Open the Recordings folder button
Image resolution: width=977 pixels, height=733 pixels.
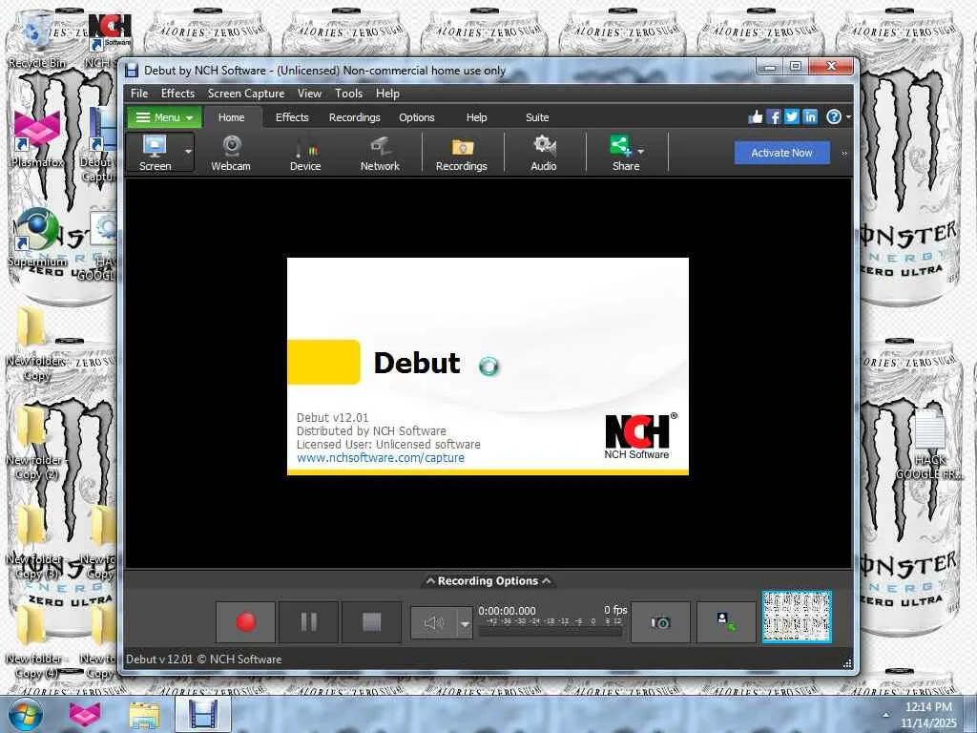click(x=461, y=153)
